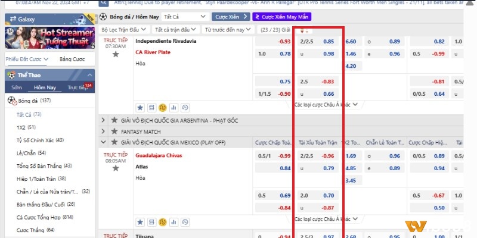This screenshot has height=238, width=477.
Task: Click Guadalajara Chivas team name
Action: click(x=159, y=155)
